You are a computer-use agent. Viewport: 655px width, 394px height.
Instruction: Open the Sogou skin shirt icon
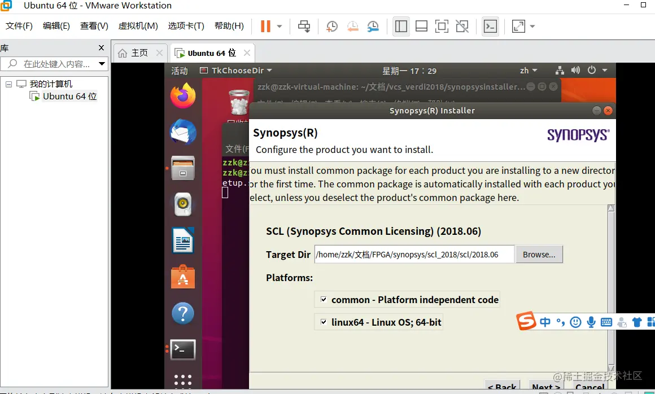click(636, 322)
